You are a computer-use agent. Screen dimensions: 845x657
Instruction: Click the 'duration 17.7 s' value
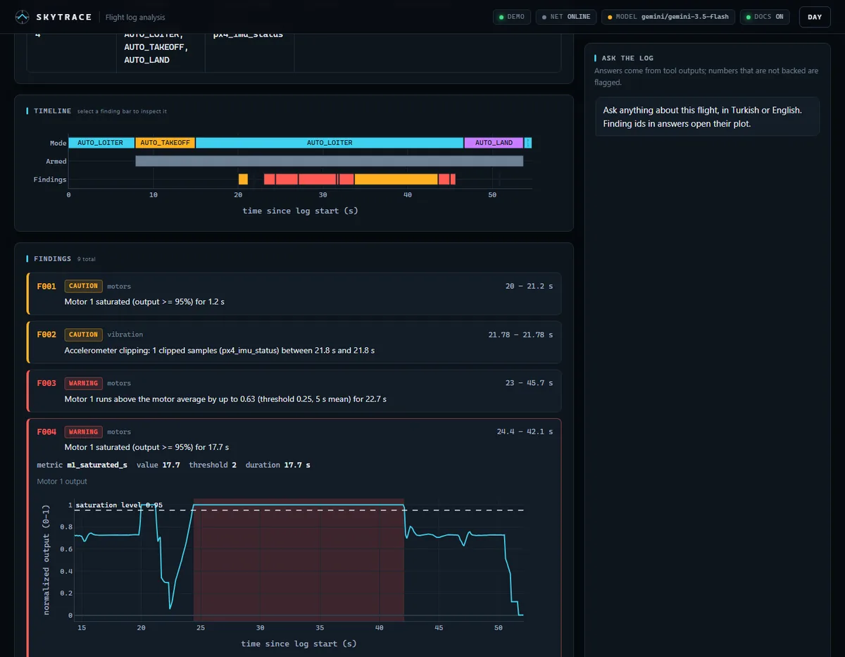[x=277, y=465]
